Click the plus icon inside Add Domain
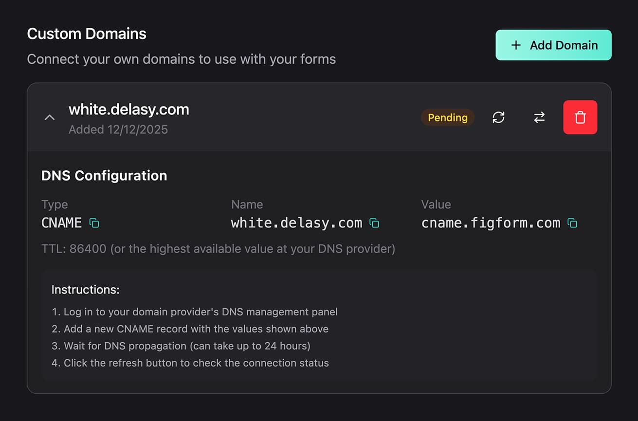638x421 pixels. pyautogui.click(x=515, y=45)
